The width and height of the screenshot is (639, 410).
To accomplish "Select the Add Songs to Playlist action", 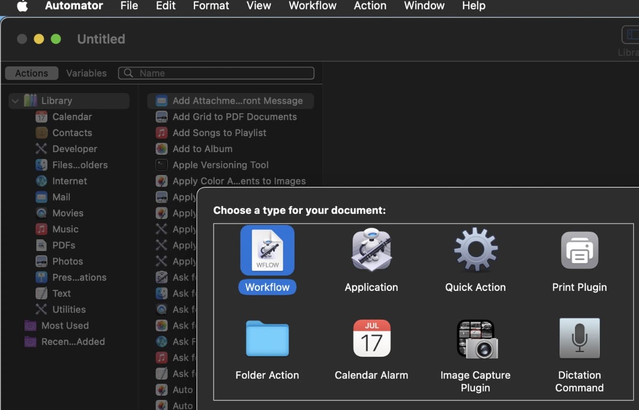I will pyautogui.click(x=219, y=133).
